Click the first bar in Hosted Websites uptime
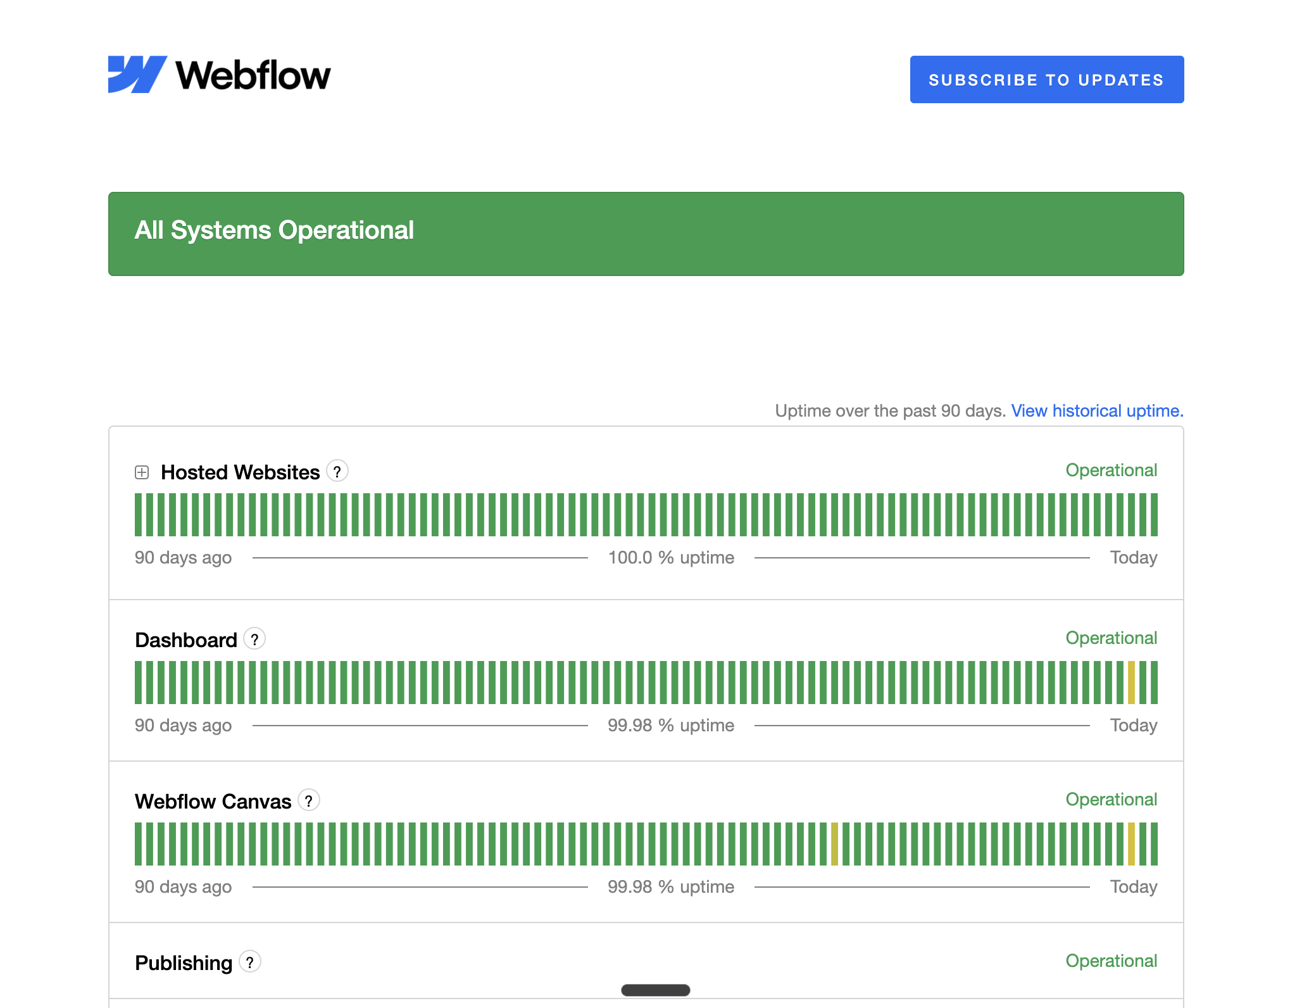 click(138, 515)
